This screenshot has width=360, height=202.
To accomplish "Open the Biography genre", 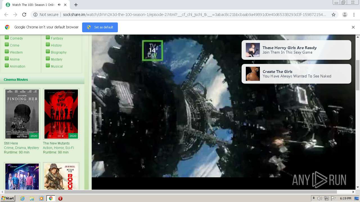I will [x=59, y=52].
